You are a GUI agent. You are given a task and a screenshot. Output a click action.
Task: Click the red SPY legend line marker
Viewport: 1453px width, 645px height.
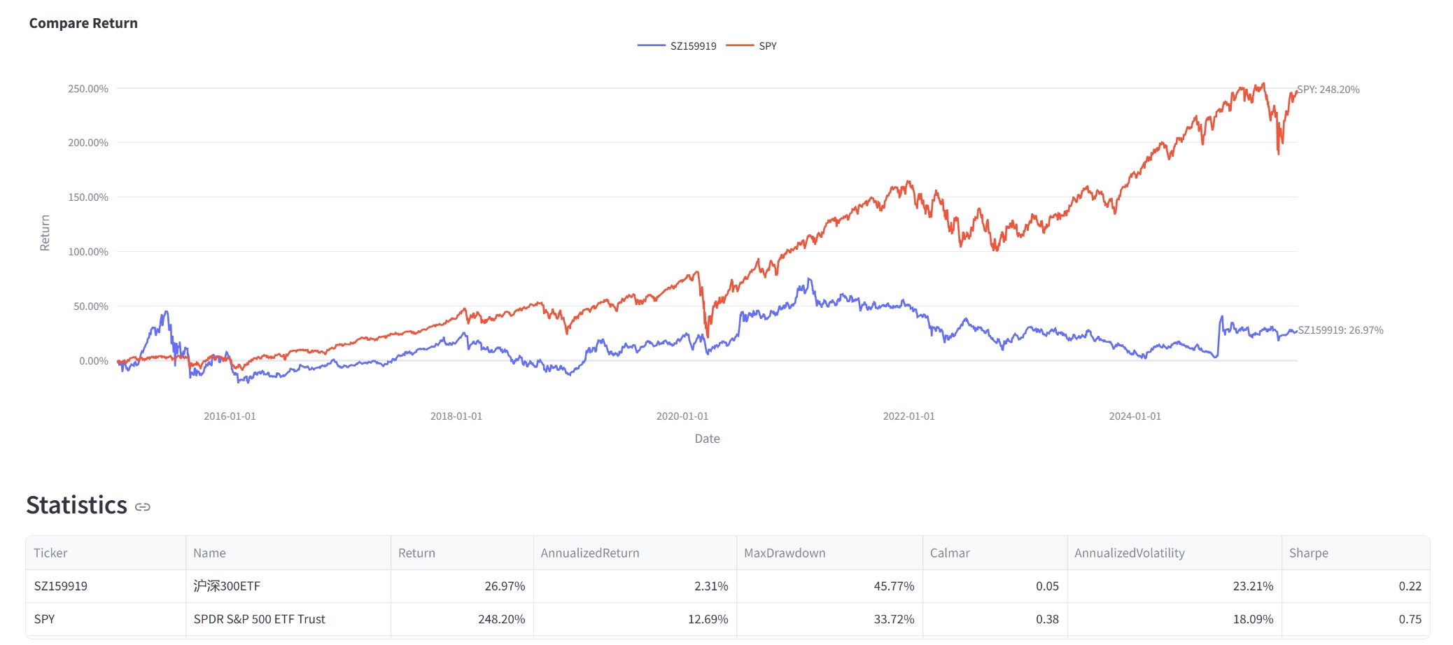click(740, 45)
